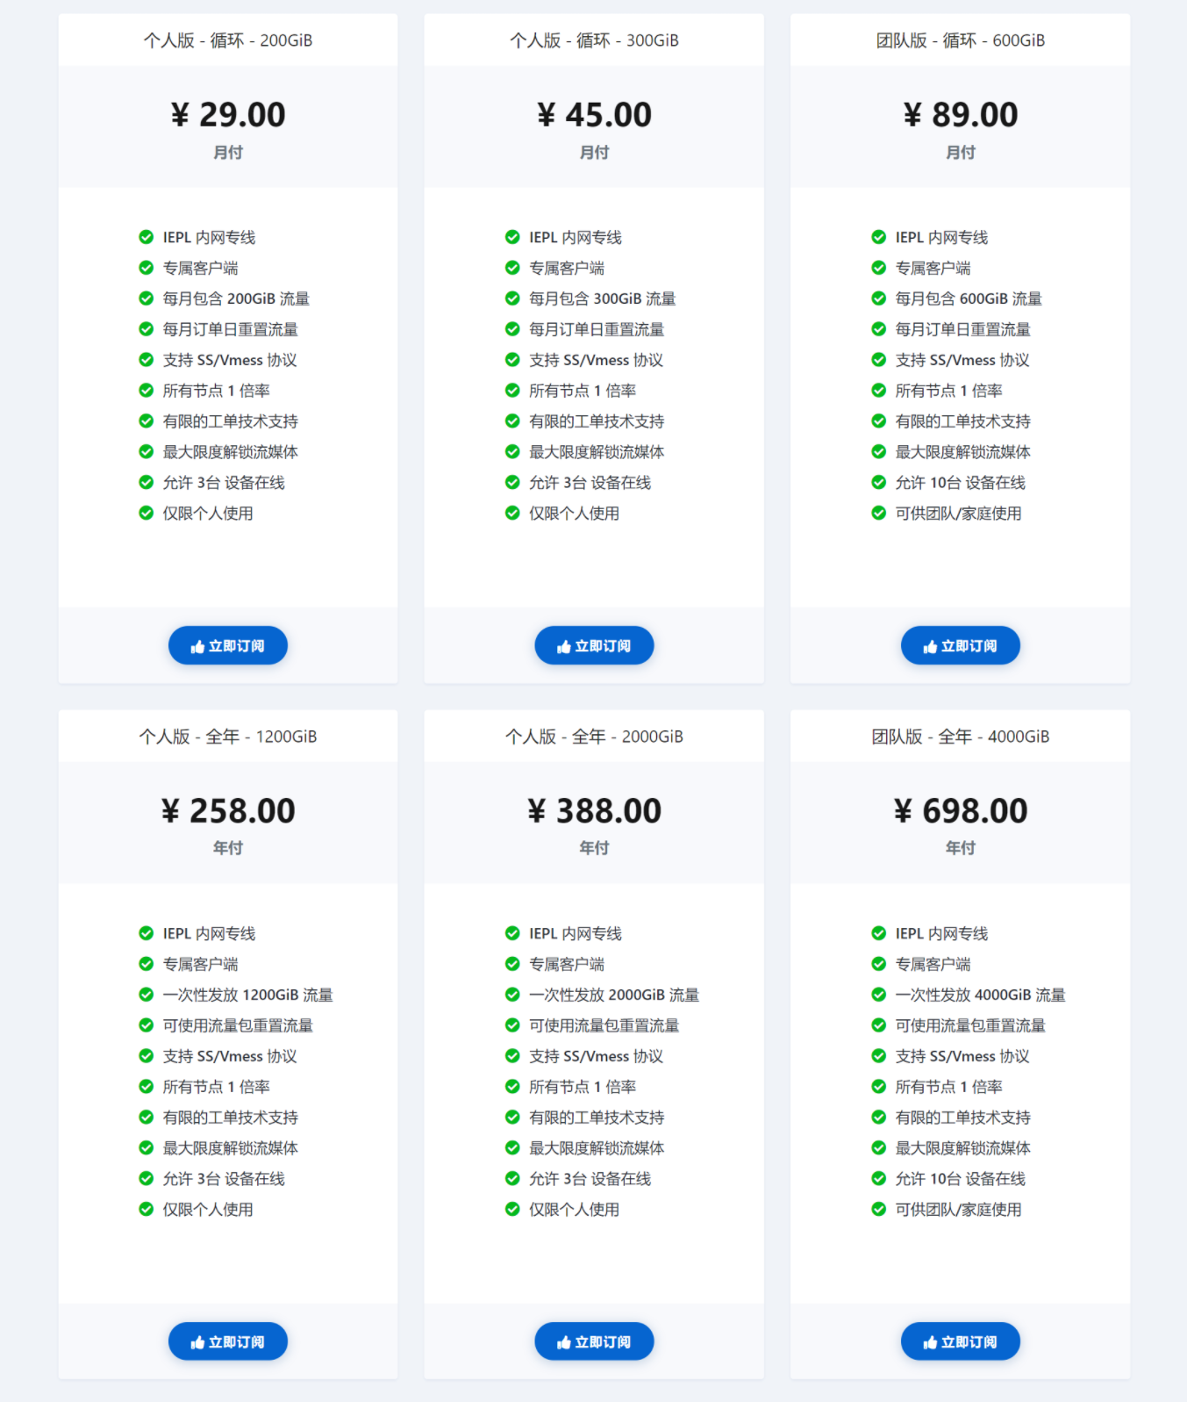1187x1402 pixels.
Task: Click check icon beside 允许 10台 设备在线 in 600GiB plan
Action: tap(878, 483)
